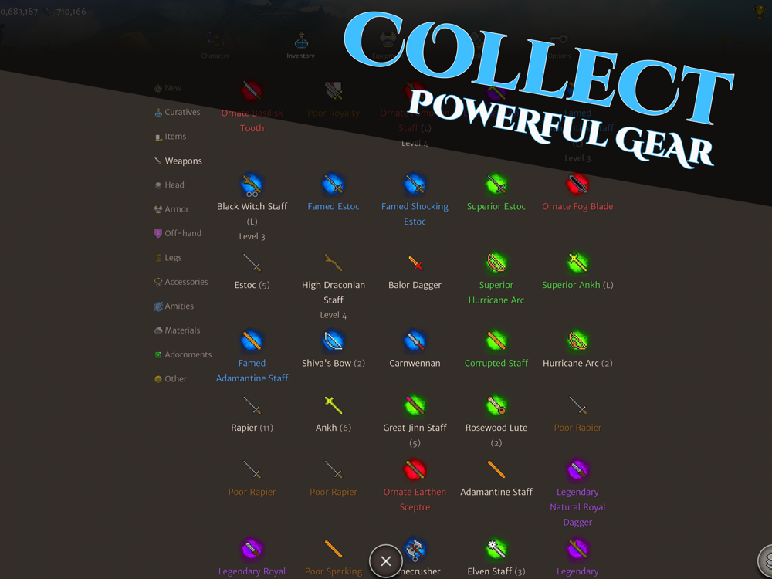Image resolution: width=772 pixels, height=579 pixels.
Task: Click the Poor Sparking staff icon
Action: (x=334, y=549)
